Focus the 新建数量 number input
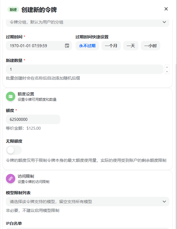This screenshot has height=229, width=177. 84,69
